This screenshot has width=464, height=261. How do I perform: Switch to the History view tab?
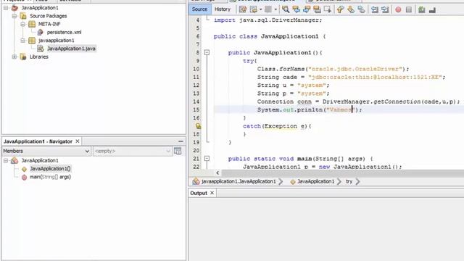[223, 9]
